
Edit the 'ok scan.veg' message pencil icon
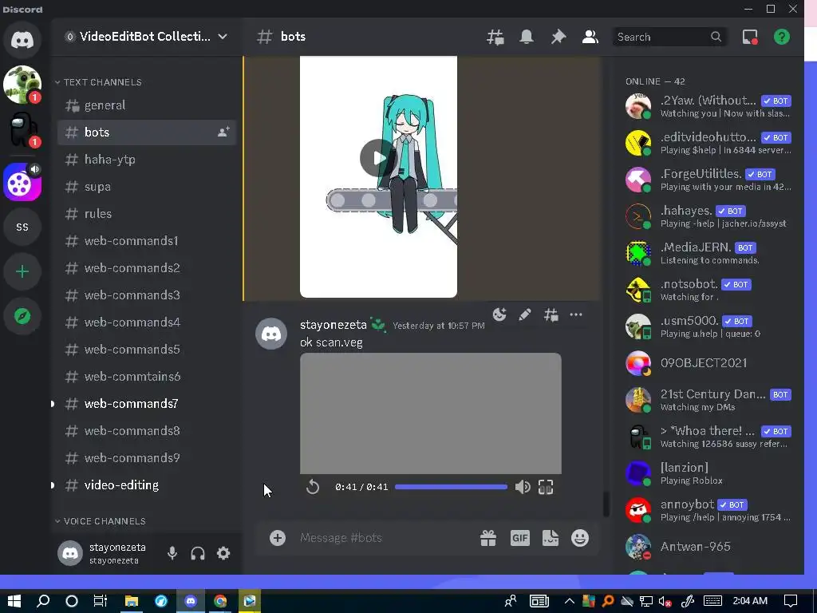click(x=525, y=314)
